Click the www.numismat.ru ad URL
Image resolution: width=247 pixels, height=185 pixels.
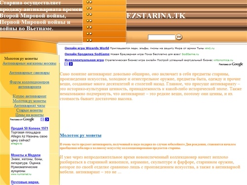[x=21, y=174]
